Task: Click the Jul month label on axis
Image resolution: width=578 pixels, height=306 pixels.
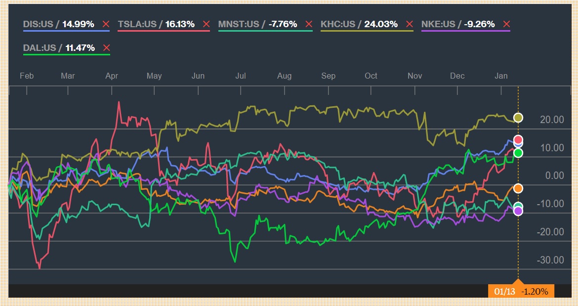Action: (241, 76)
